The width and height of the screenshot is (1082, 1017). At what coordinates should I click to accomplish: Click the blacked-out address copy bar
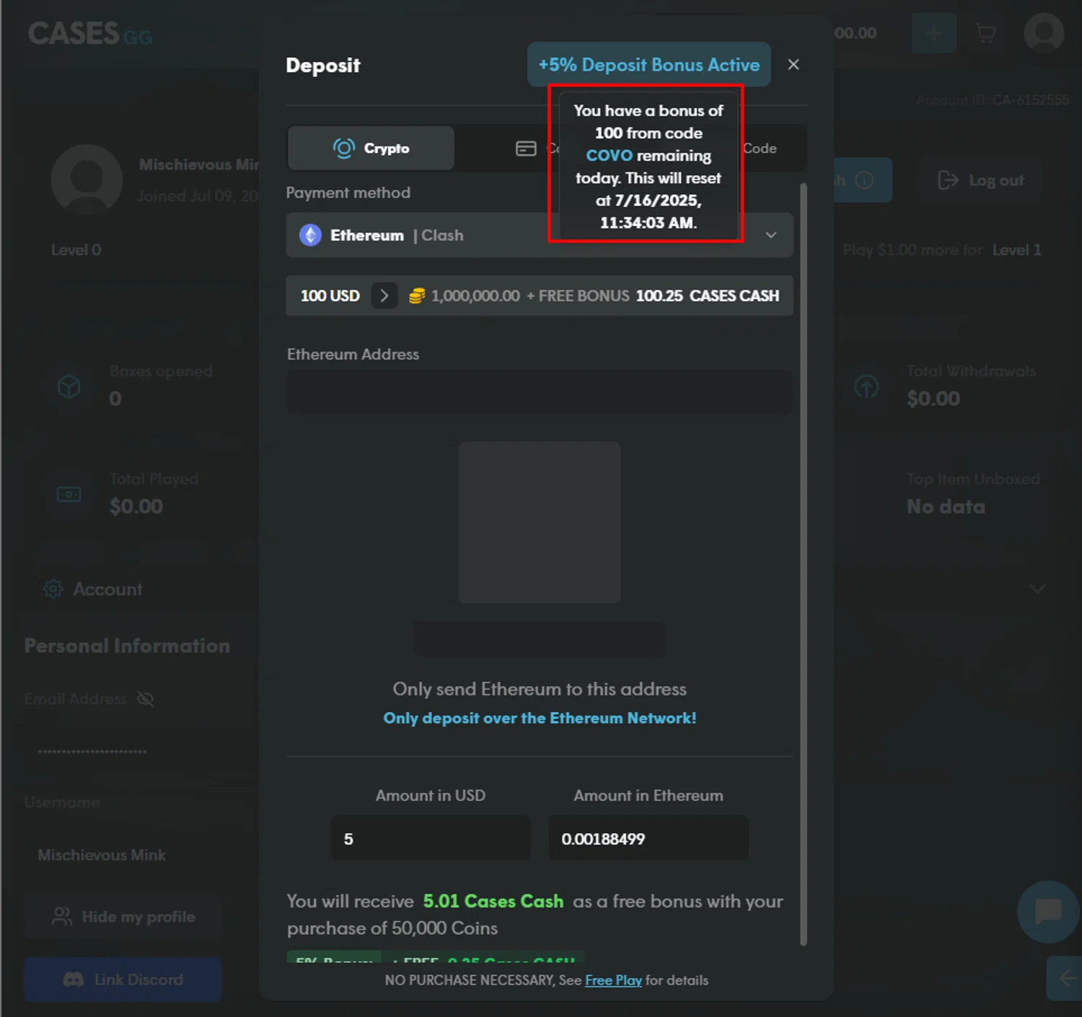tap(540, 639)
